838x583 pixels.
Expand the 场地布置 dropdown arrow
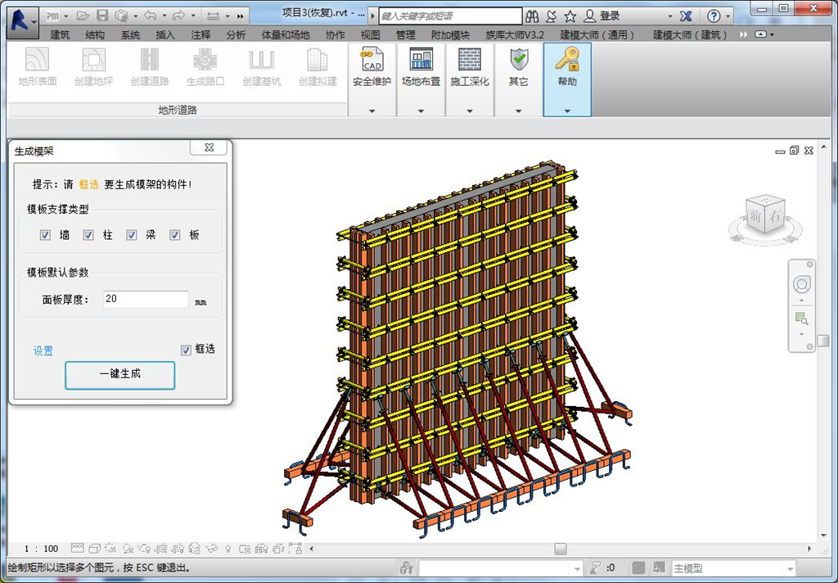click(421, 111)
